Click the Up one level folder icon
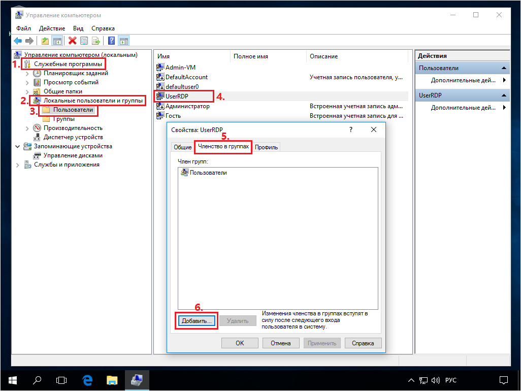 (x=45, y=41)
